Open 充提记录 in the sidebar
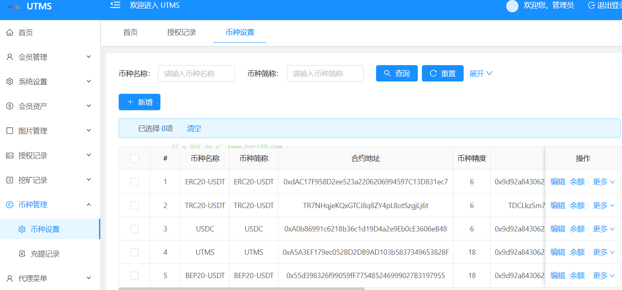 (50, 254)
